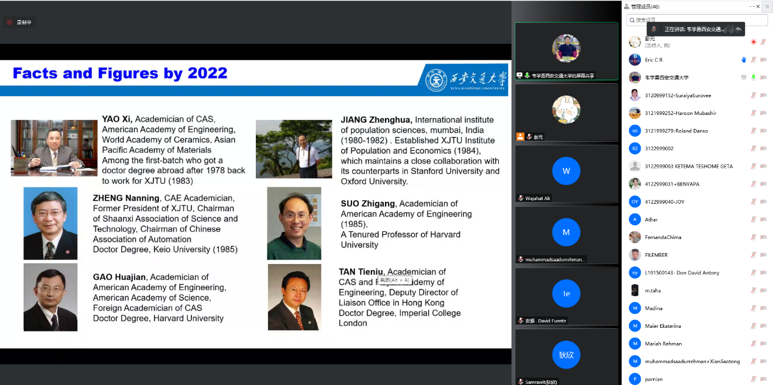The height and width of the screenshot is (385, 773).
Task: Click the microphone icon for Maier Ekaterina
Action: click(754, 325)
